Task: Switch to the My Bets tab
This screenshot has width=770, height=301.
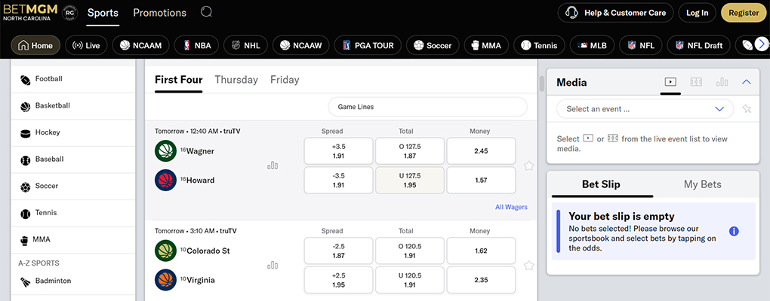Action: pos(702,184)
